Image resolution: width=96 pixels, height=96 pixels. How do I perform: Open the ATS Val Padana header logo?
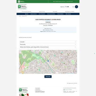point(22,7)
